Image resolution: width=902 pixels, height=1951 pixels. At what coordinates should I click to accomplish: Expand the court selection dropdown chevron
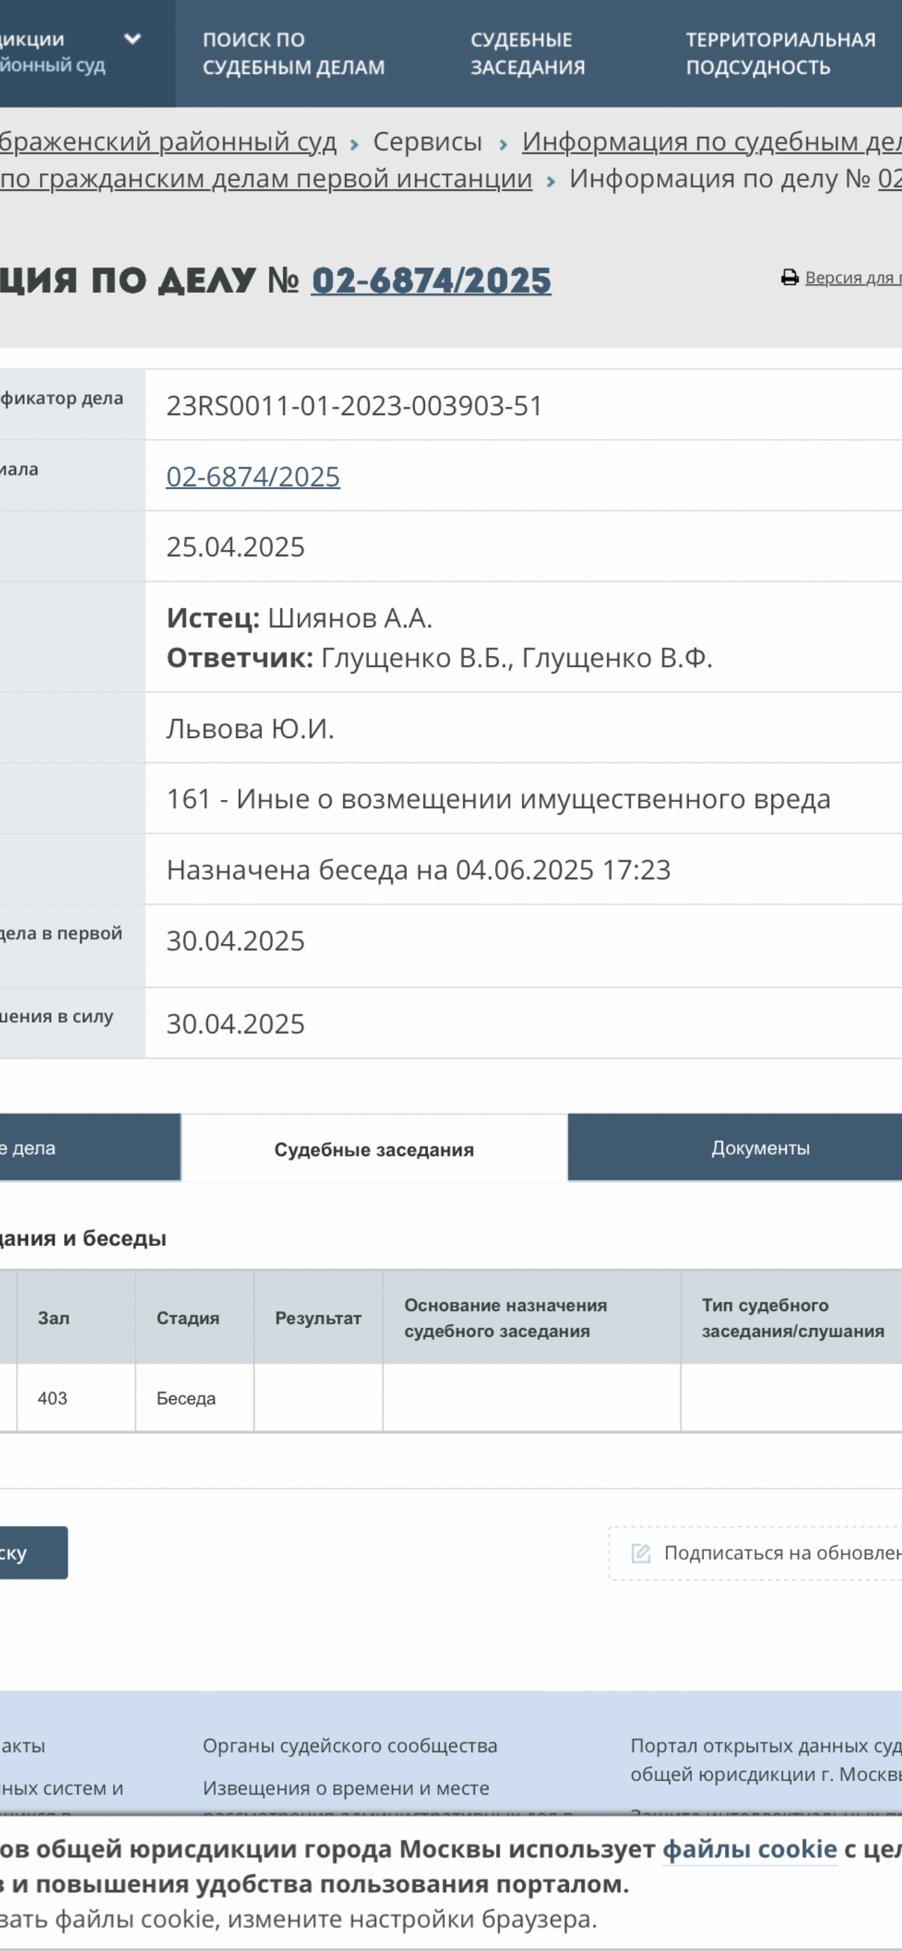click(133, 39)
